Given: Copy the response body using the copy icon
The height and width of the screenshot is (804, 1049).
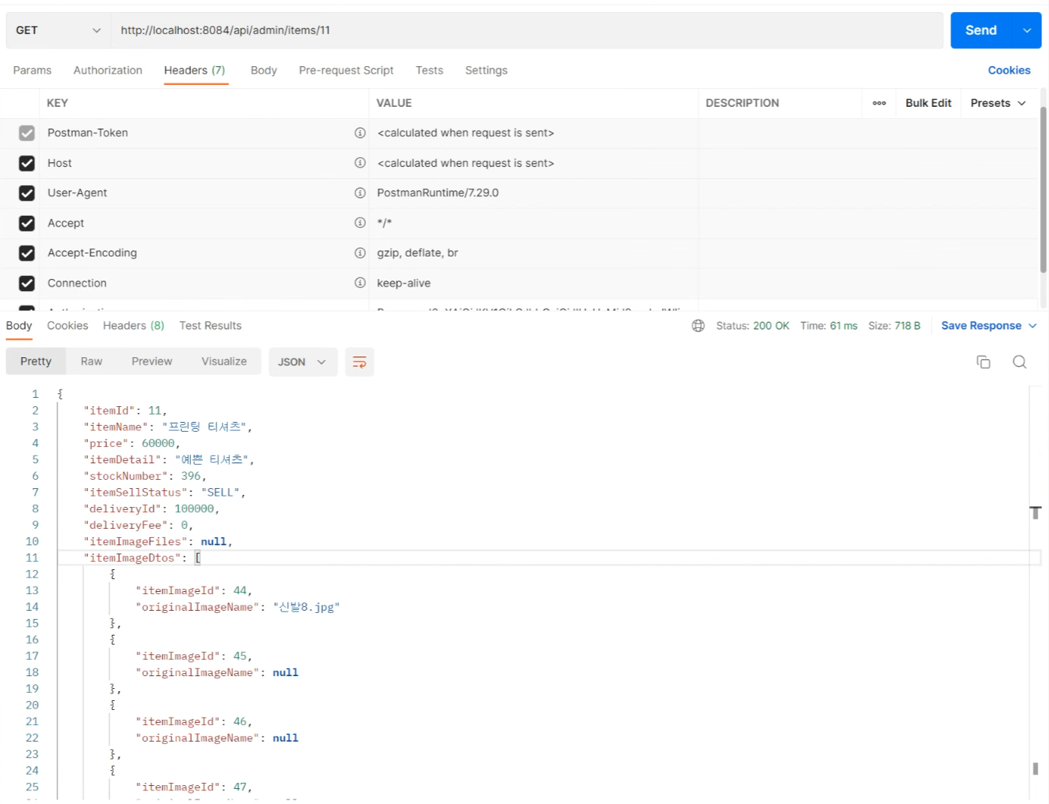Looking at the screenshot, I should (983, 362).
